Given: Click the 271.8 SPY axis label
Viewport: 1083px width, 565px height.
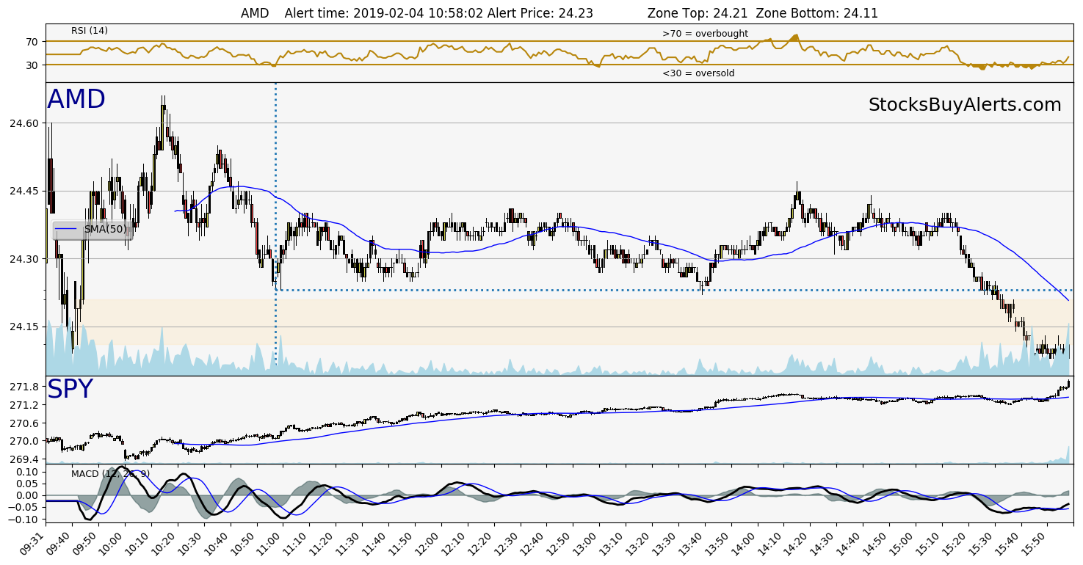Looking at the screenshot, I should point(26,387).
